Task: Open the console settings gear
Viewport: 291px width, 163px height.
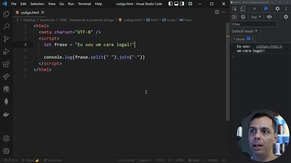Action: click(x=286, y=17)
